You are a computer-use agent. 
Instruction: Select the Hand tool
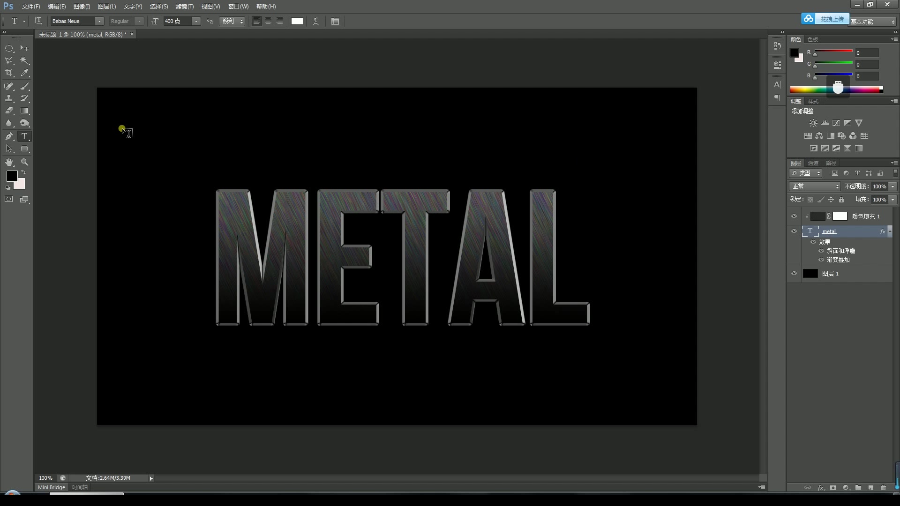pyautogui.click(x=9, y=162)
